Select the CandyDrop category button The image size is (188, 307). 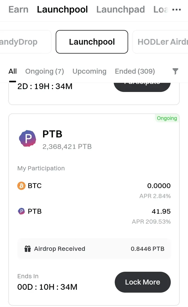click(25, 42)
